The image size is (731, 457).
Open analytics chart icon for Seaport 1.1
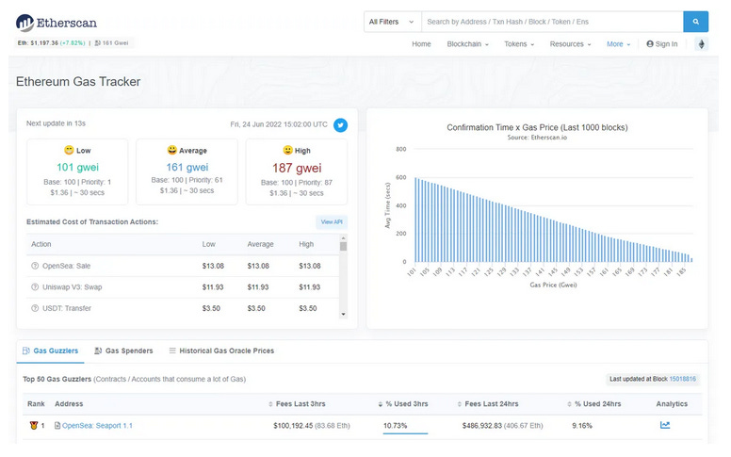(x=665, y=425)
